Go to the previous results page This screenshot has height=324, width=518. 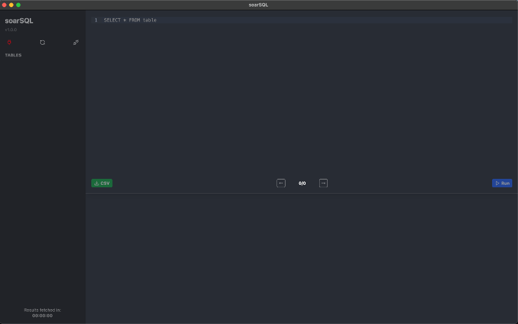tap(281, 183)
